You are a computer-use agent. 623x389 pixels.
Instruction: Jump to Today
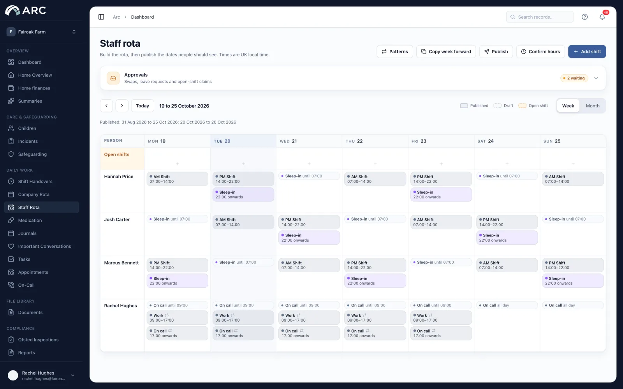(x=143, y=106)
